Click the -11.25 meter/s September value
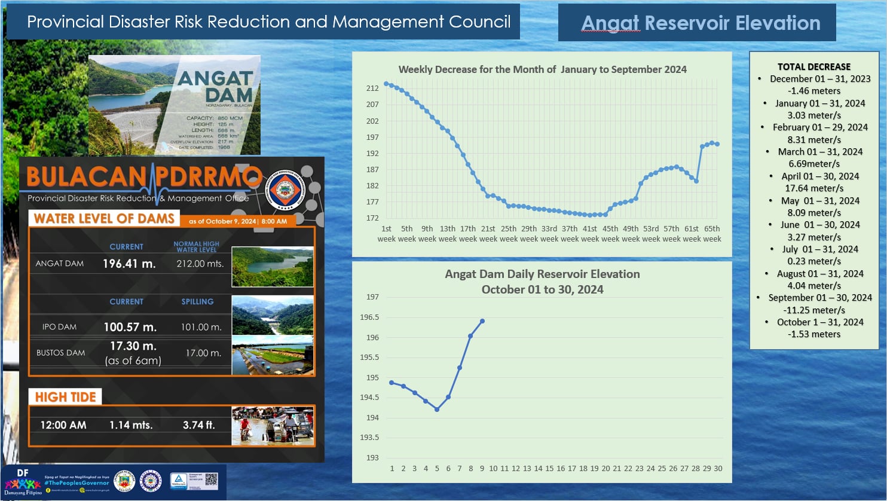Image resolution: width=887 pixels, height=501 pixels. pyautogui.click(x=814, y=310)
